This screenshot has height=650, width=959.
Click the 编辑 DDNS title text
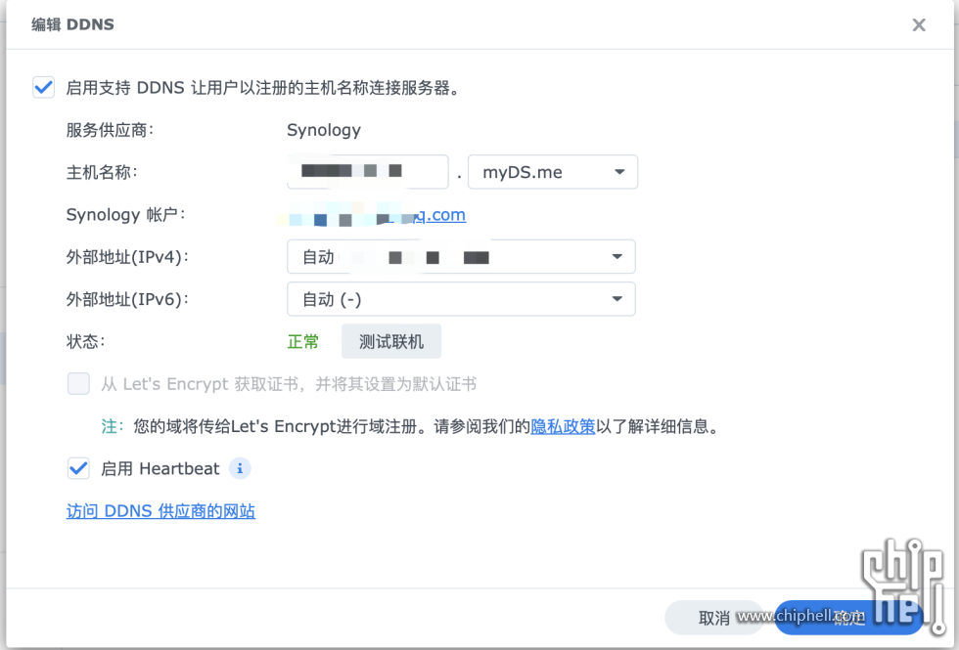click(72, 24)
